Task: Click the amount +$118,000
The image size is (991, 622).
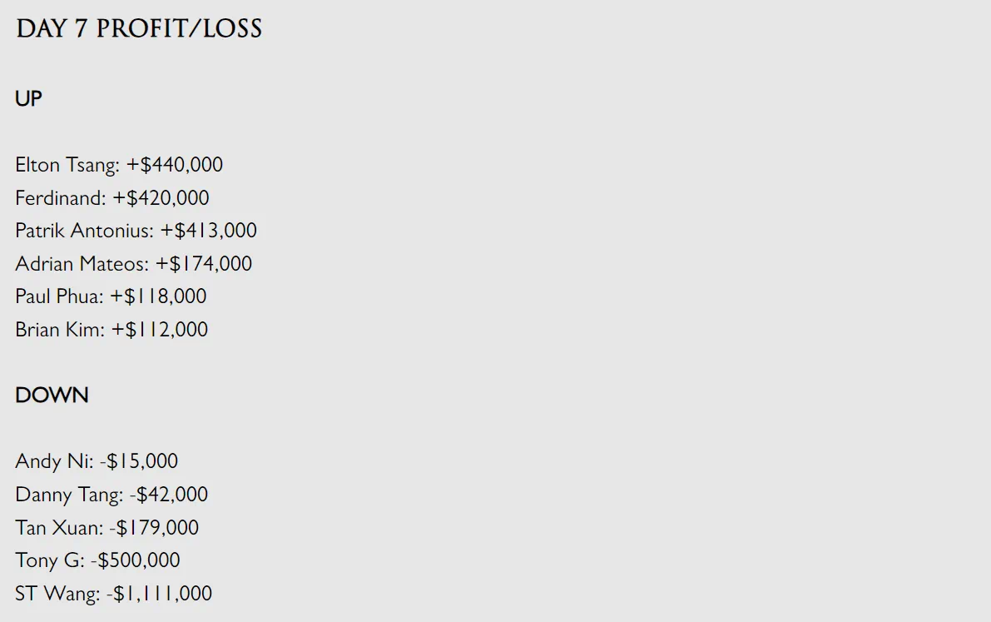Action: 158,296
